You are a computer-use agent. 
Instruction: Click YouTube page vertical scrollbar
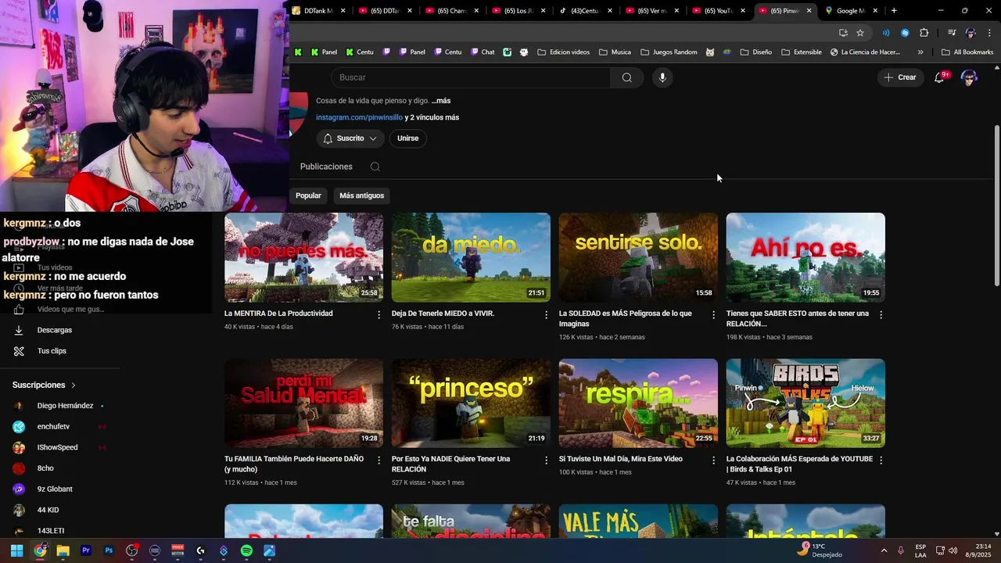click(996, 205)
